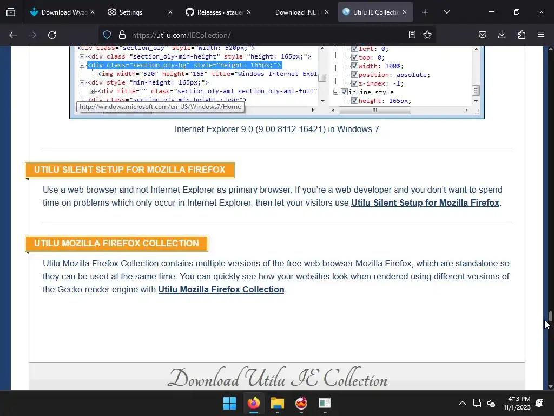This screenshot has height=416, width=554.
Task: Close the Download .NET tab
Action: pos(327,12)
